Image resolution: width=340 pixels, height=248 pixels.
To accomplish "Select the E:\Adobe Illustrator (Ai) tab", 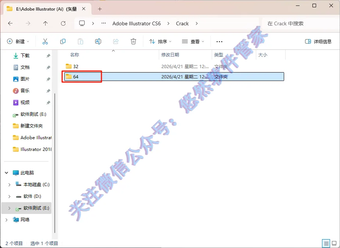I will 46,9.
